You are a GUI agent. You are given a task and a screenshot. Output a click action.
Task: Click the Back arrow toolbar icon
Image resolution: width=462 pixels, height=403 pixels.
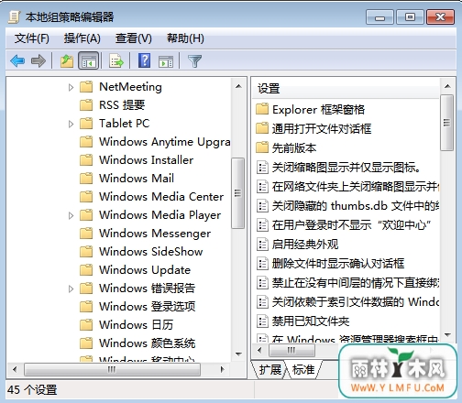(x=17, y=60)
